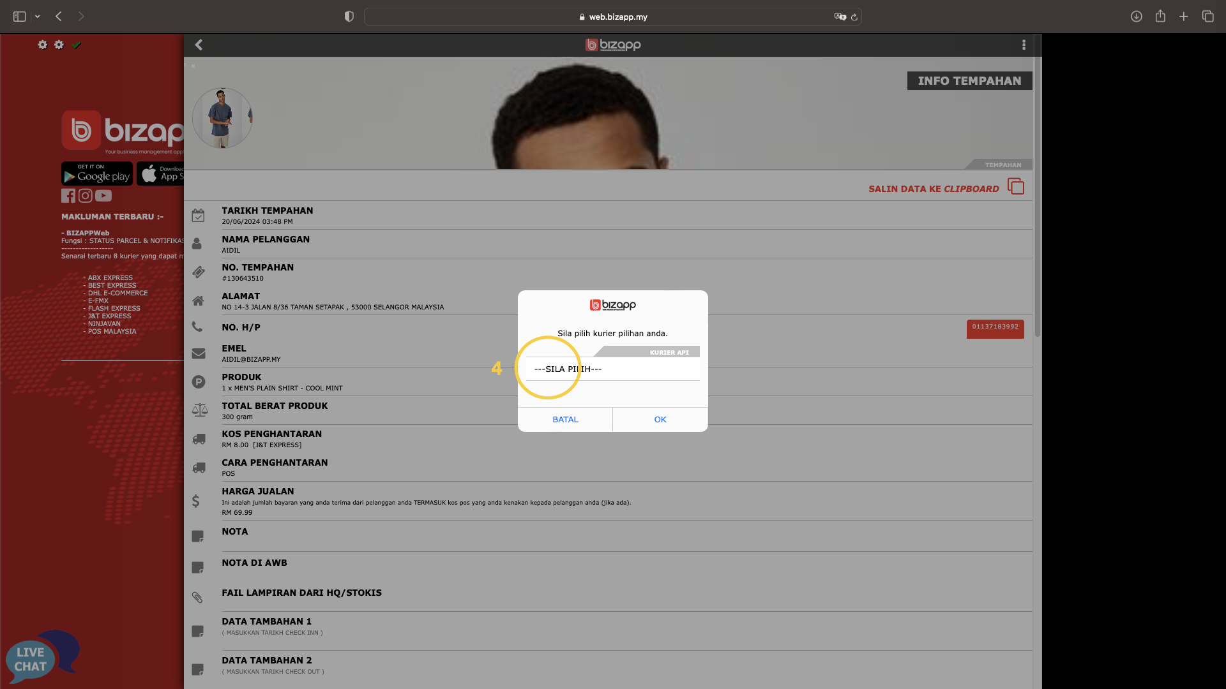Confirm with OK in the courier dialog
This screenshot has width=1226, height=689.
pyautogui.click(x=660, y=419)
